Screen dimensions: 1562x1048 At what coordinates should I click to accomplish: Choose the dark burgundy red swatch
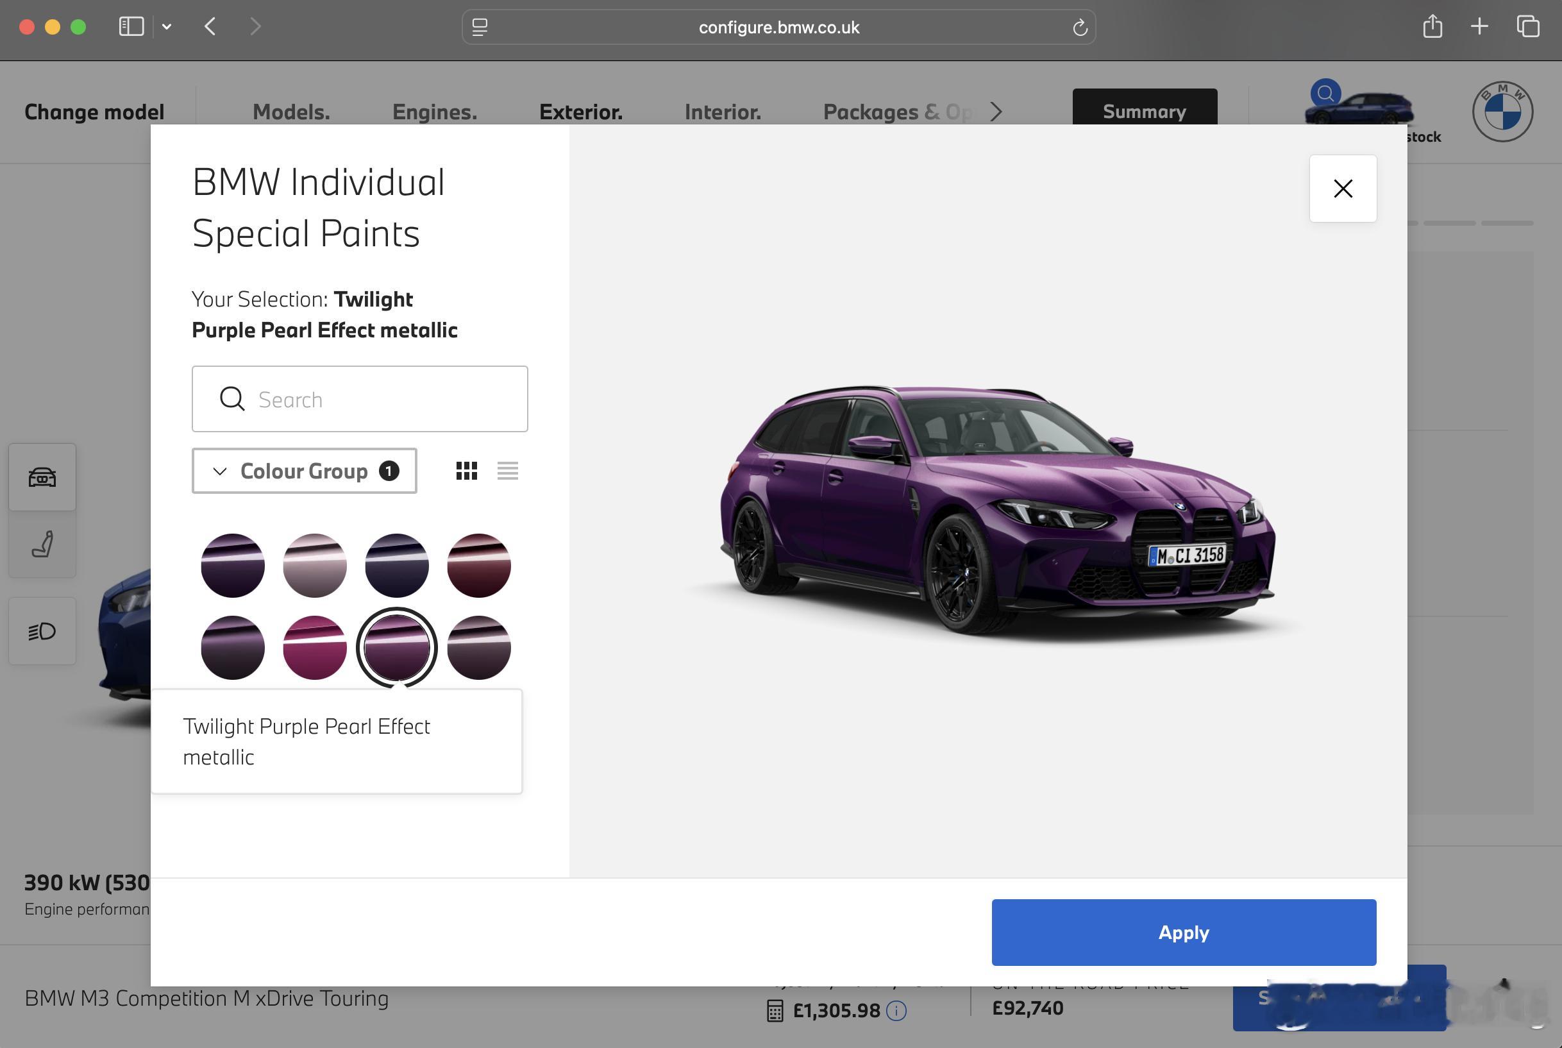[x=479, y=566]
